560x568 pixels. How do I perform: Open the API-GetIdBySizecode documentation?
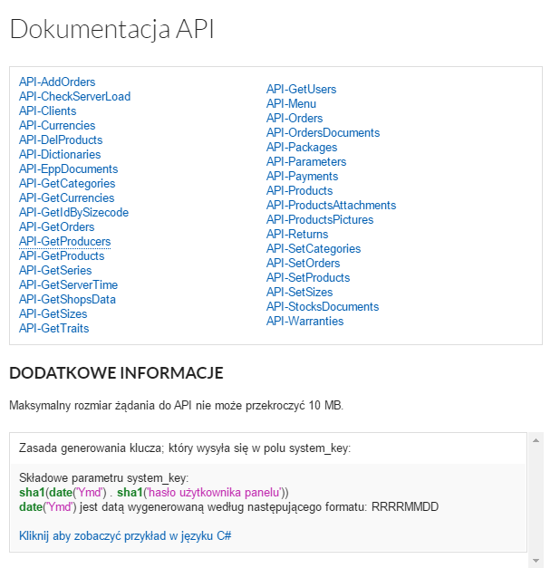click(x=73, y=213)
